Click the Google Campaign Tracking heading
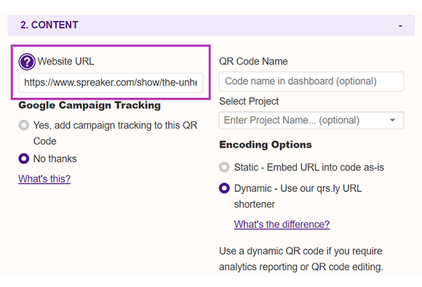Viewport: 422px width, 287px height. click(x=89, y=105)
